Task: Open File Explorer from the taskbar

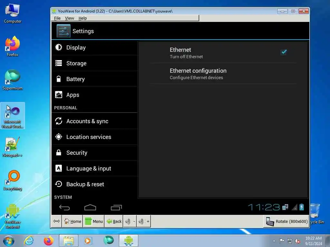Action: [69, 241]
